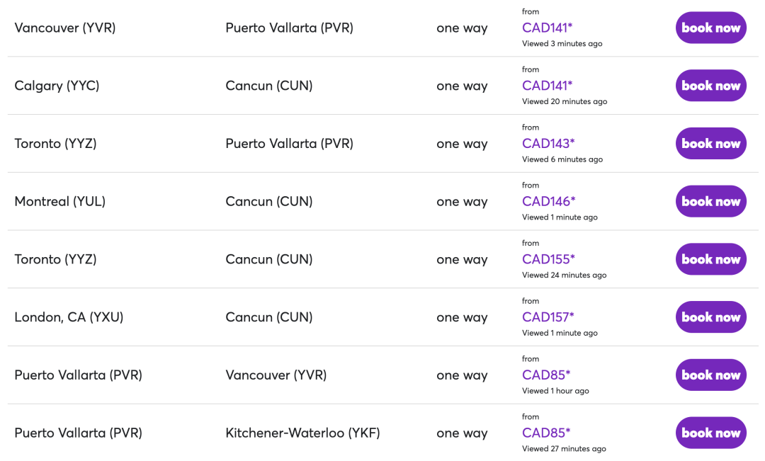Open the CAD143 fare price link
This screenshot has width=765, height=461.
pos(548,144)
